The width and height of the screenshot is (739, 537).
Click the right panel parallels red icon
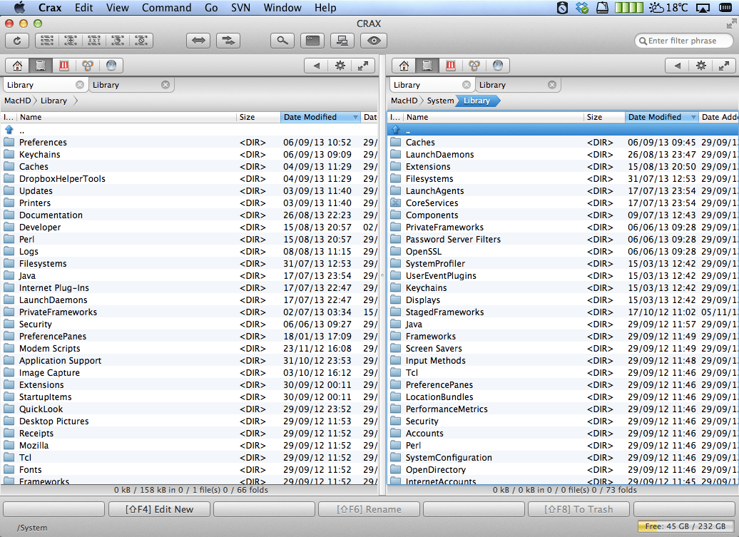451,66
